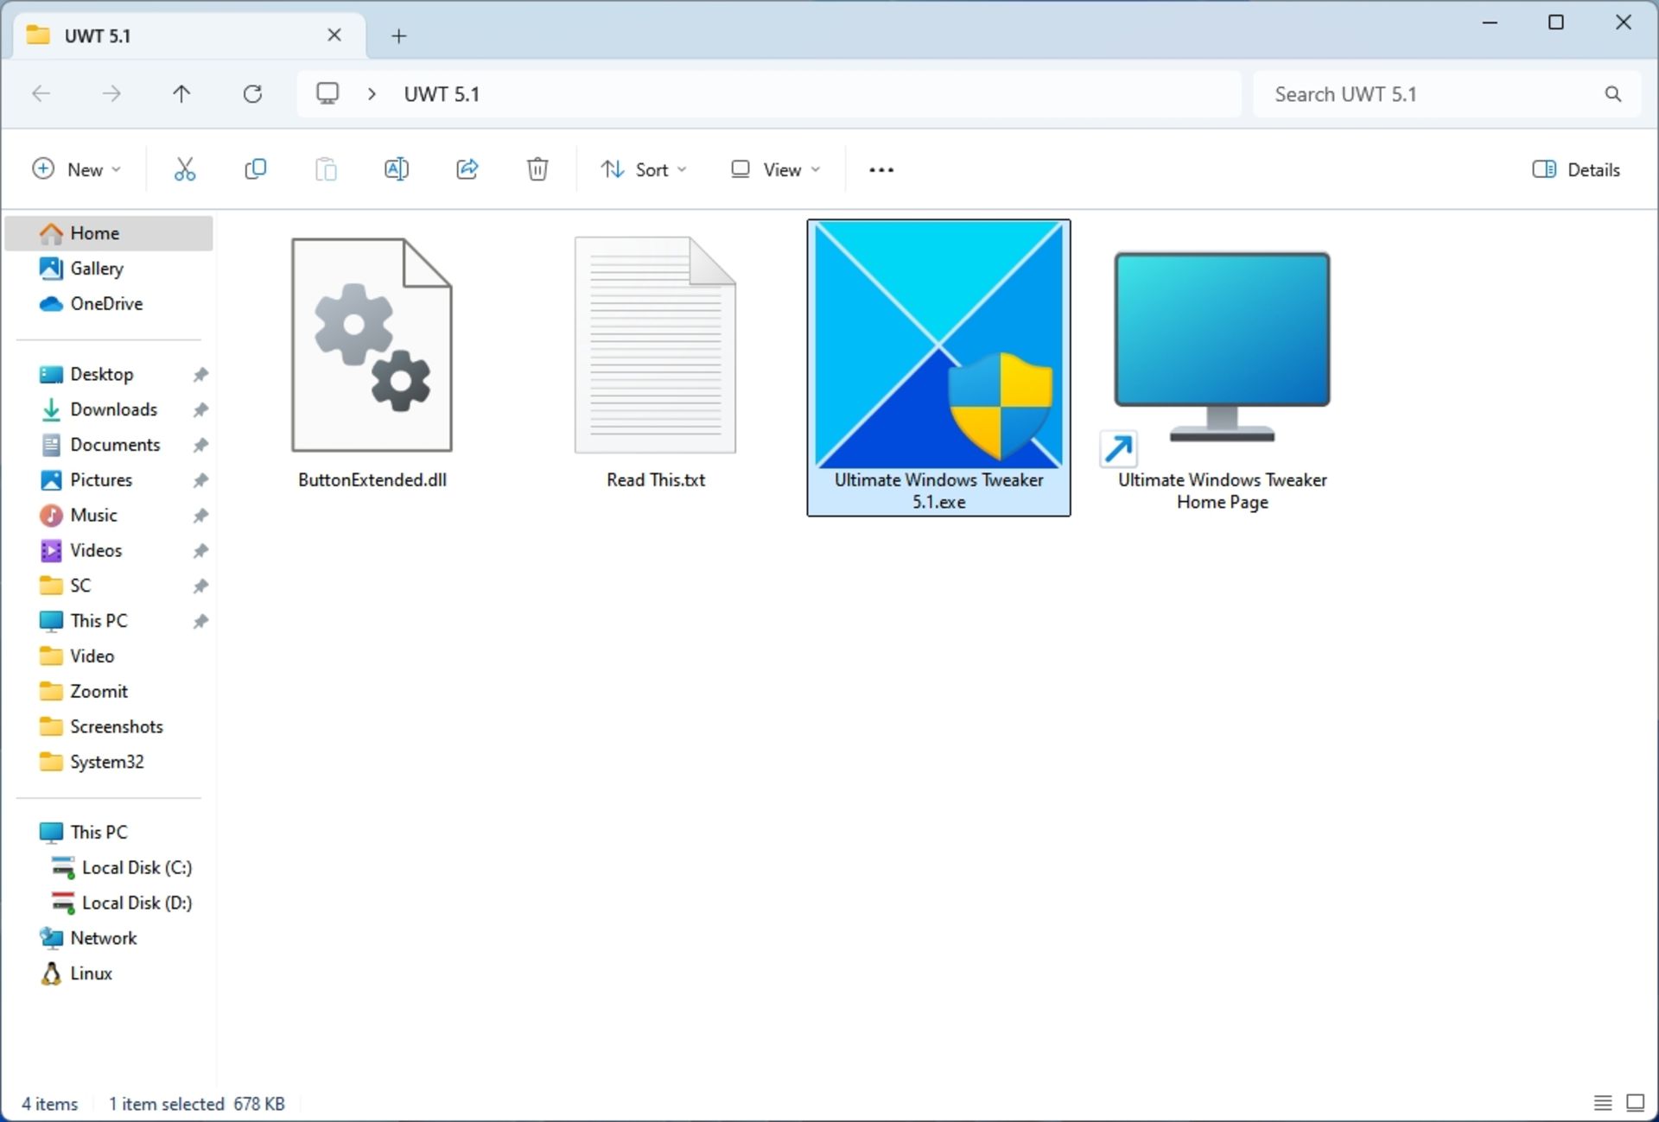Click the Copy icon in toolbar

point(255,169)
